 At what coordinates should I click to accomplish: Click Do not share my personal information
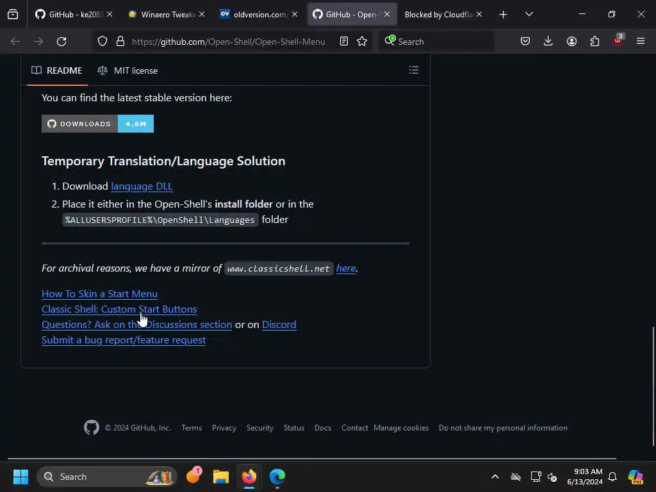504,427
